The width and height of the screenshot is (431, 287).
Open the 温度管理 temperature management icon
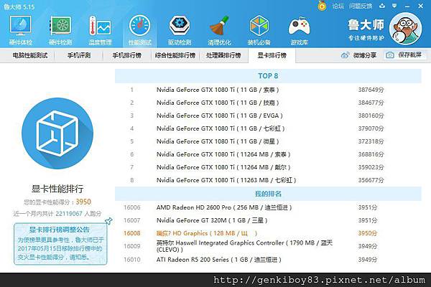tap(100, 30)
